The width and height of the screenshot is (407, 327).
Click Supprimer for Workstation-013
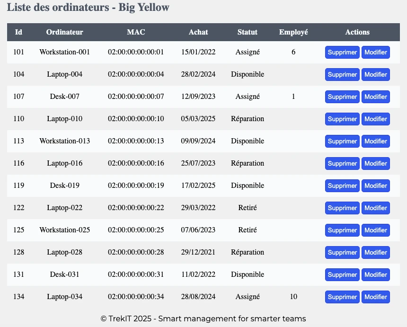click(342, 141)
